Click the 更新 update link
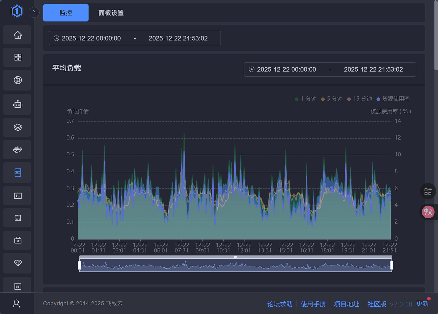438x314 pixels. coord(422,304)
